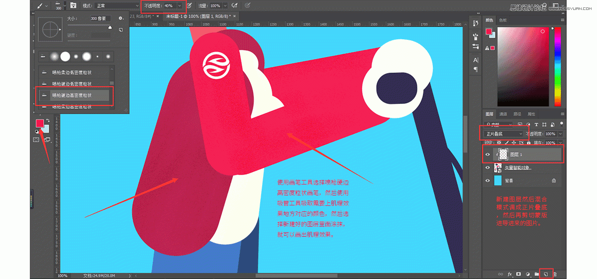The height and width of the screenshot is (279, 597).
Task: Open the 正片叠底 blend mode dropdown
Action: [x=504, y=134]
